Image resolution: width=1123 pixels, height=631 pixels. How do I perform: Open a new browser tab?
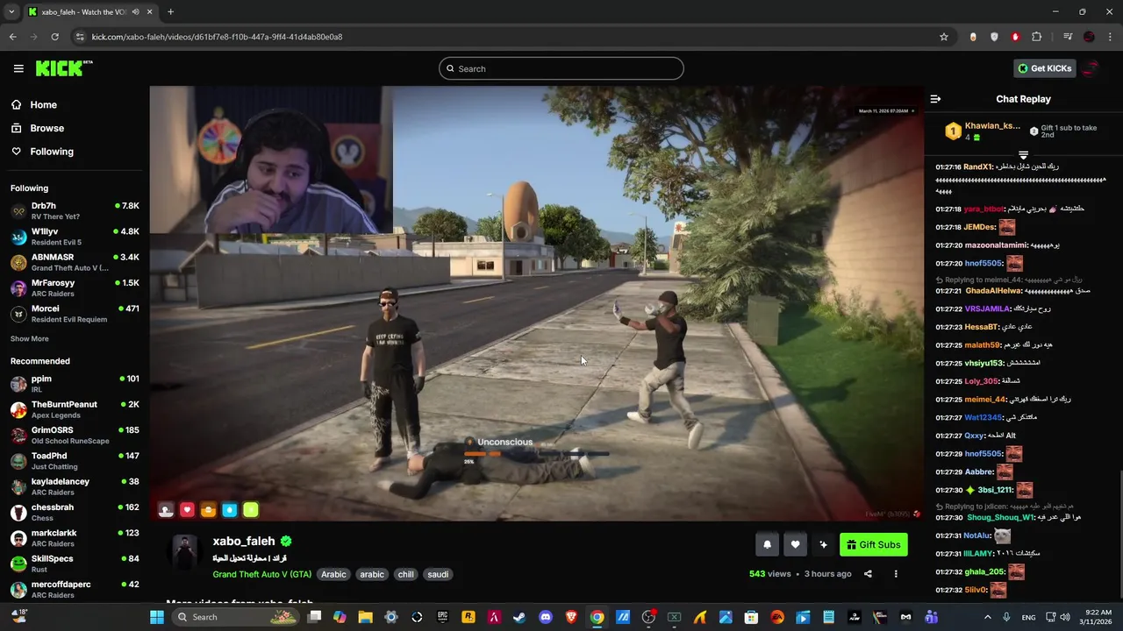click(x=170, y=11)
